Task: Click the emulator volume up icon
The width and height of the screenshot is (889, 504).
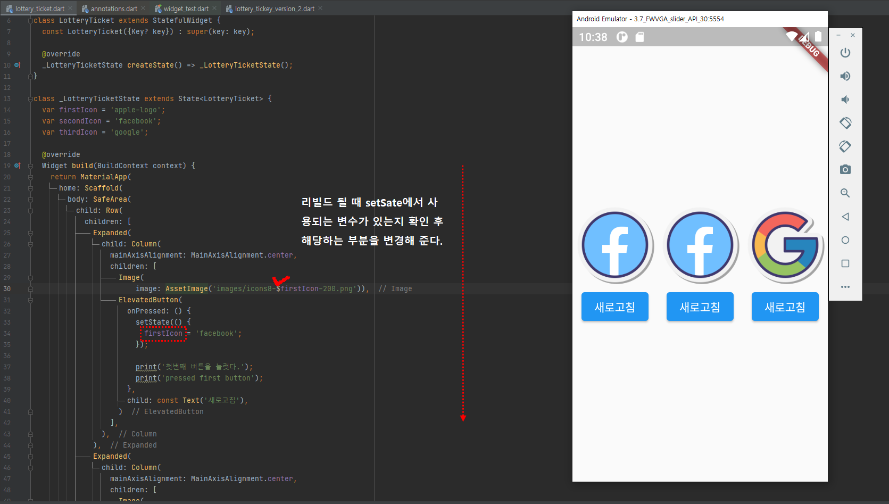Action: [x=845, y=76]
